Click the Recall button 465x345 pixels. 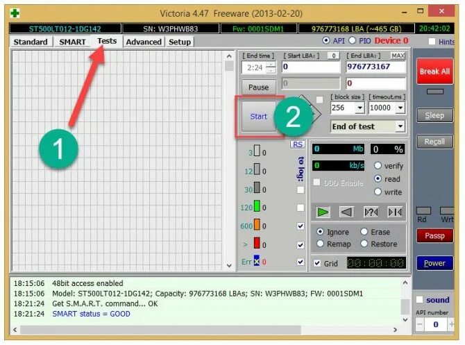[434, 142]
